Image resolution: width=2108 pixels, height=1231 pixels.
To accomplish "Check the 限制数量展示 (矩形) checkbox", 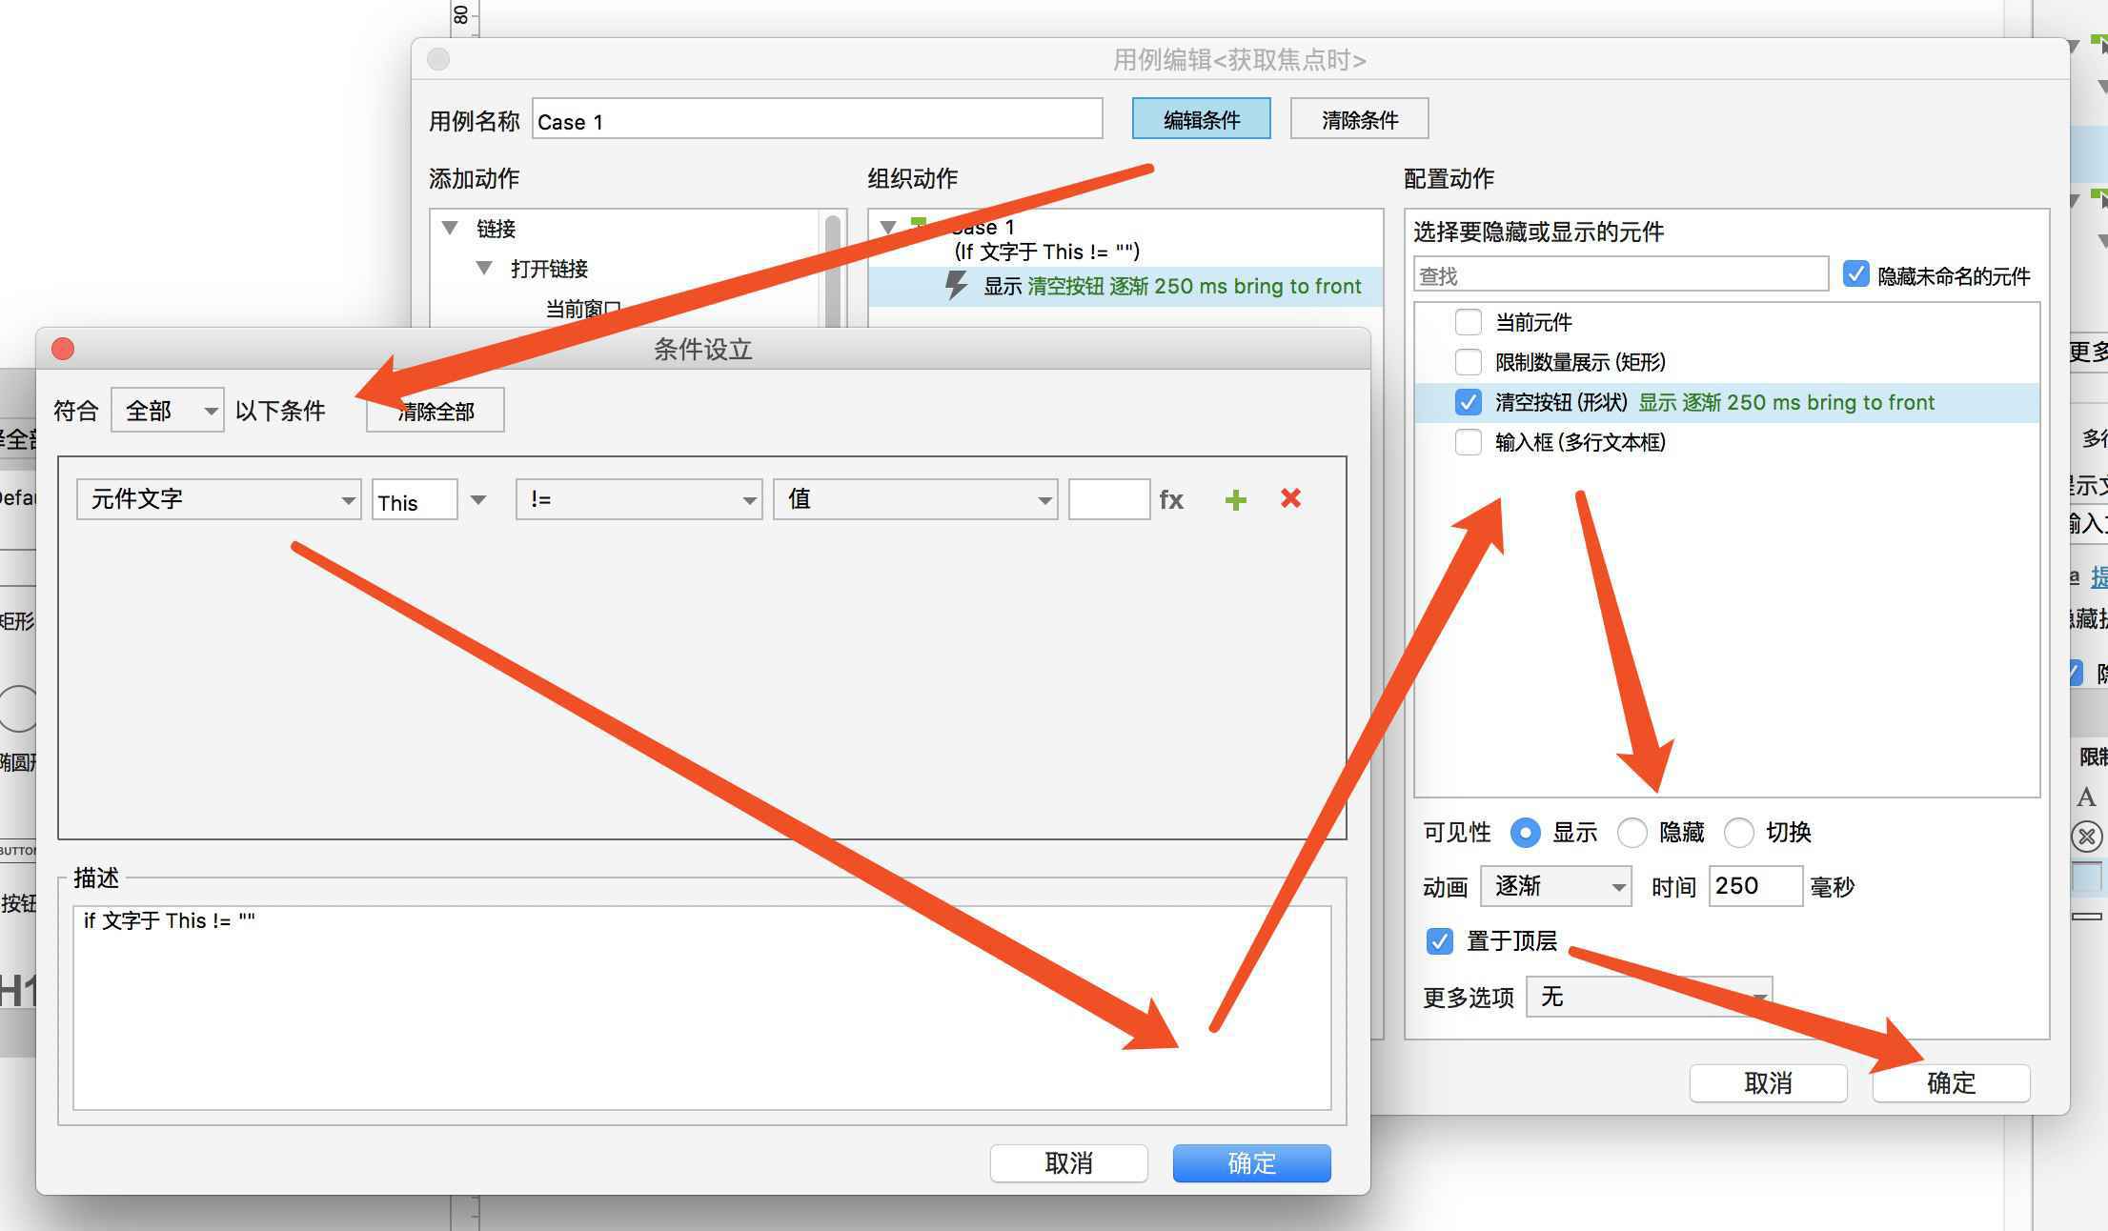I will tap(1468, 362).
